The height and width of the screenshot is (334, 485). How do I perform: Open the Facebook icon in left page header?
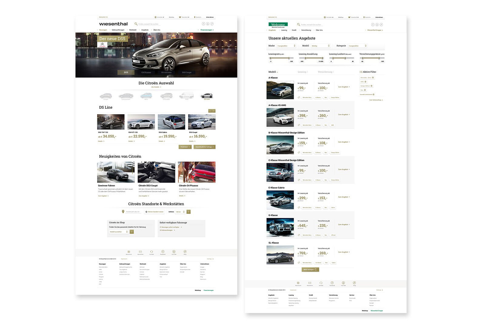pyautogui.click(x=204, y=24)
